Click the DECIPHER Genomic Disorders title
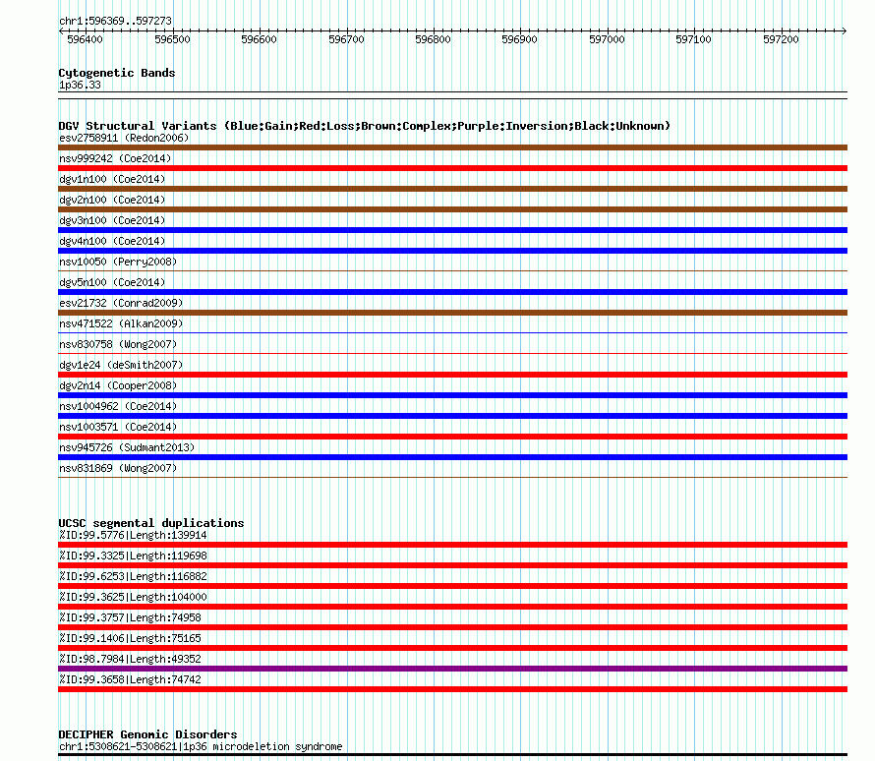The image size is (875, 761). (x=147, y=734)
